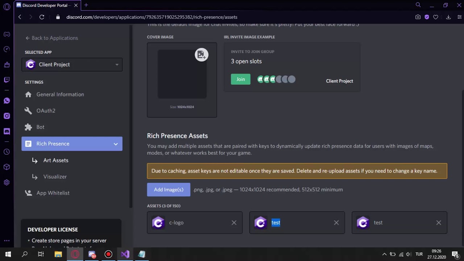The width and height of the screenshot is (464, 261).
Task: Click the tab search magnifier icon
Action: (418, 5)
